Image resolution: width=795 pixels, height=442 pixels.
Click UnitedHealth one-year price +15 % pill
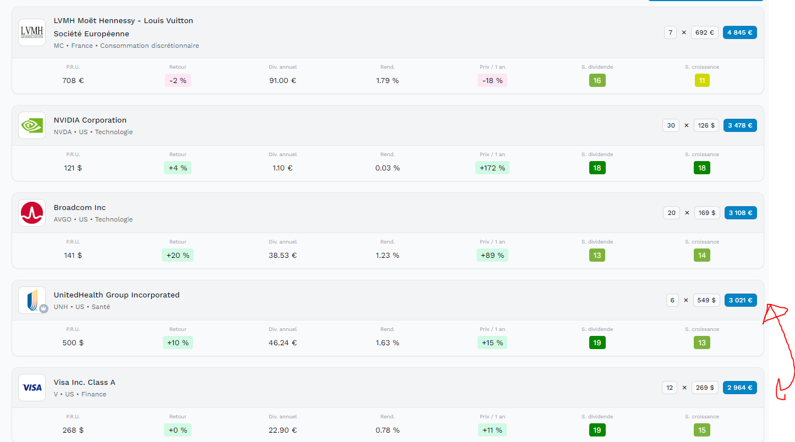(x=492, y=342)
